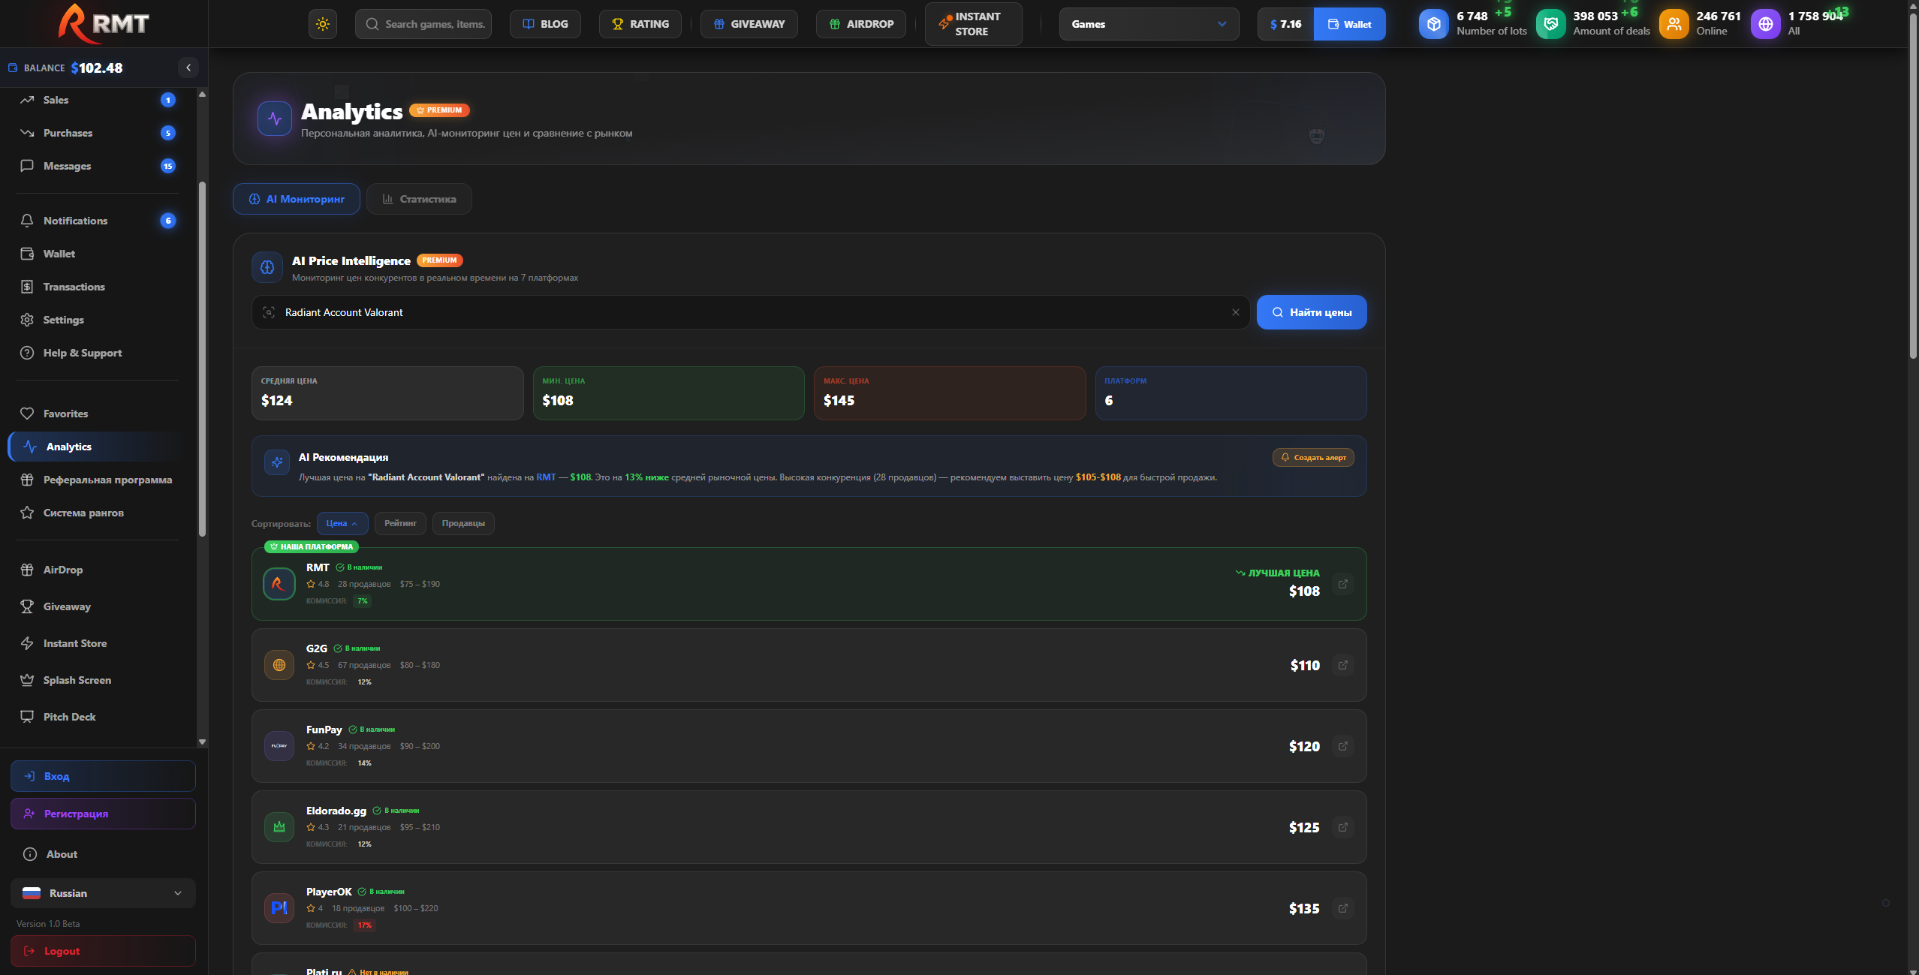
Task: Click the AirDrop gift icon in sidebar
Action: 27,570
